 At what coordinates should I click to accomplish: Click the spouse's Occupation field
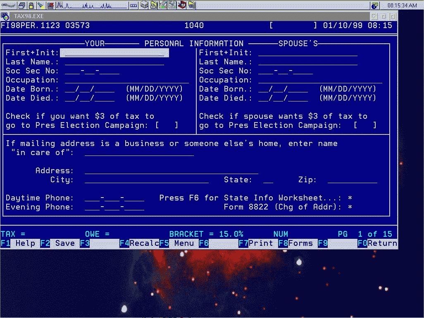(x=320, y=80)
